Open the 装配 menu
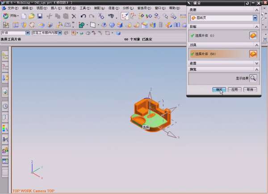Viewport: 268px width, 194px height. [x=99, y=8]
